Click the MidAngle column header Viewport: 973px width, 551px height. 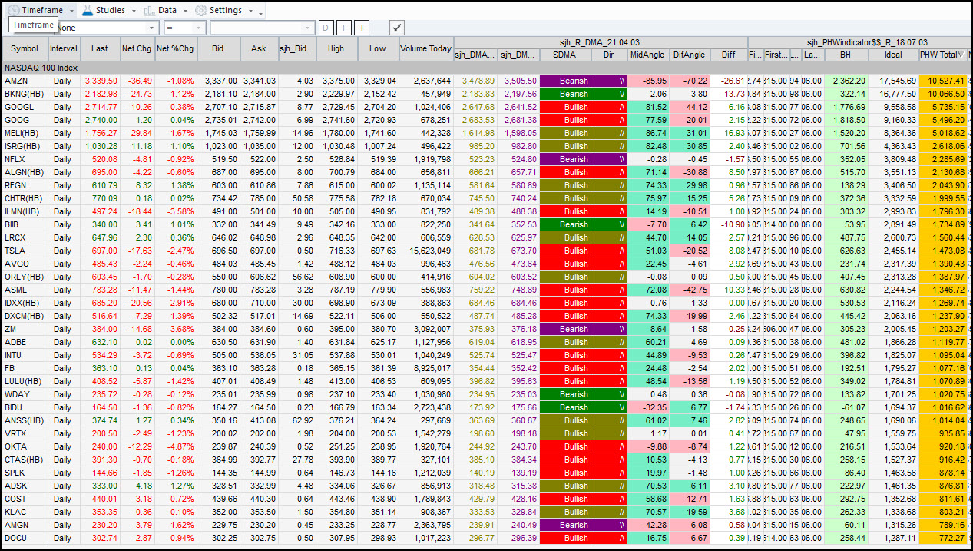(648, 55)
